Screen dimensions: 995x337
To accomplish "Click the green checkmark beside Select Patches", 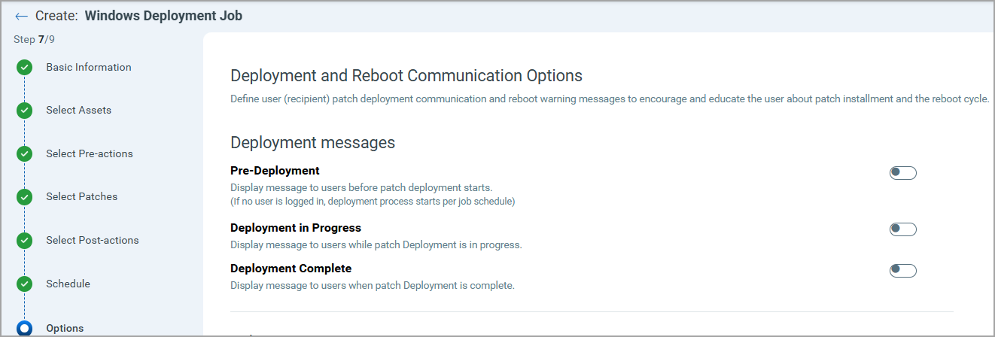I will [25, 197].
